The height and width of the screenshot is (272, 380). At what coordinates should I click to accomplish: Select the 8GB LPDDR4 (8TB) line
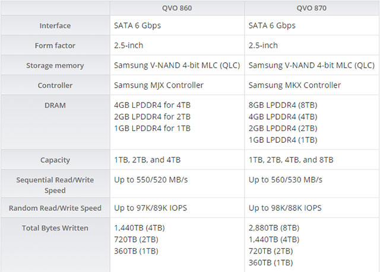[283, 105]
